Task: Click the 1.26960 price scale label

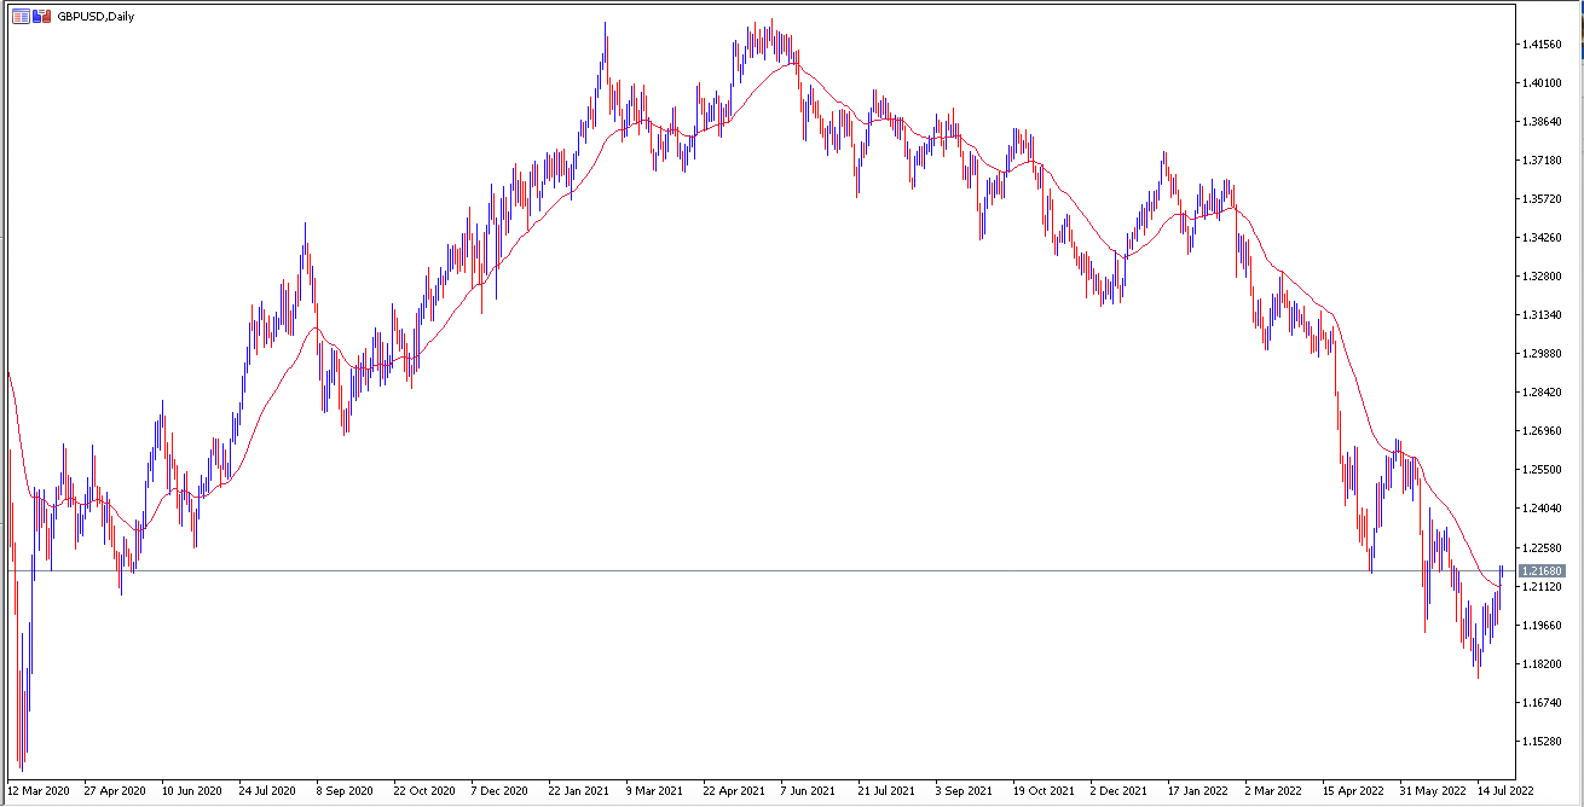Action: [x=1541, y=431]
